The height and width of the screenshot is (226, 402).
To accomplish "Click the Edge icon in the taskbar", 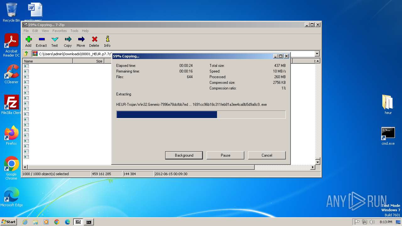I will pyautogui.click(x=68, y=222).
